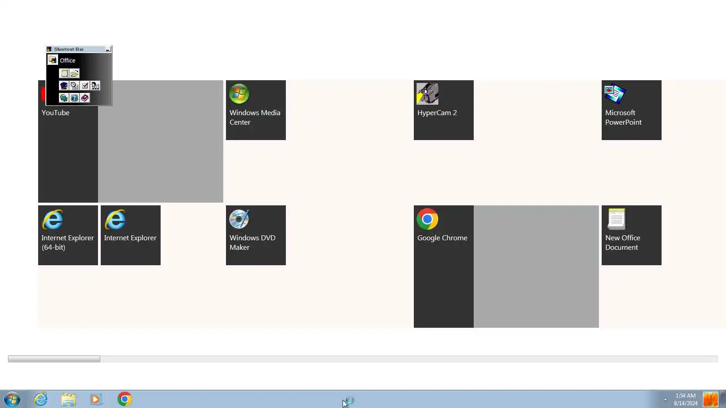Click the globe icon in Shortcut Bar bottom row
Image resolution: width=726 pixels, height=408 pixels.
[x=64, y=98]
